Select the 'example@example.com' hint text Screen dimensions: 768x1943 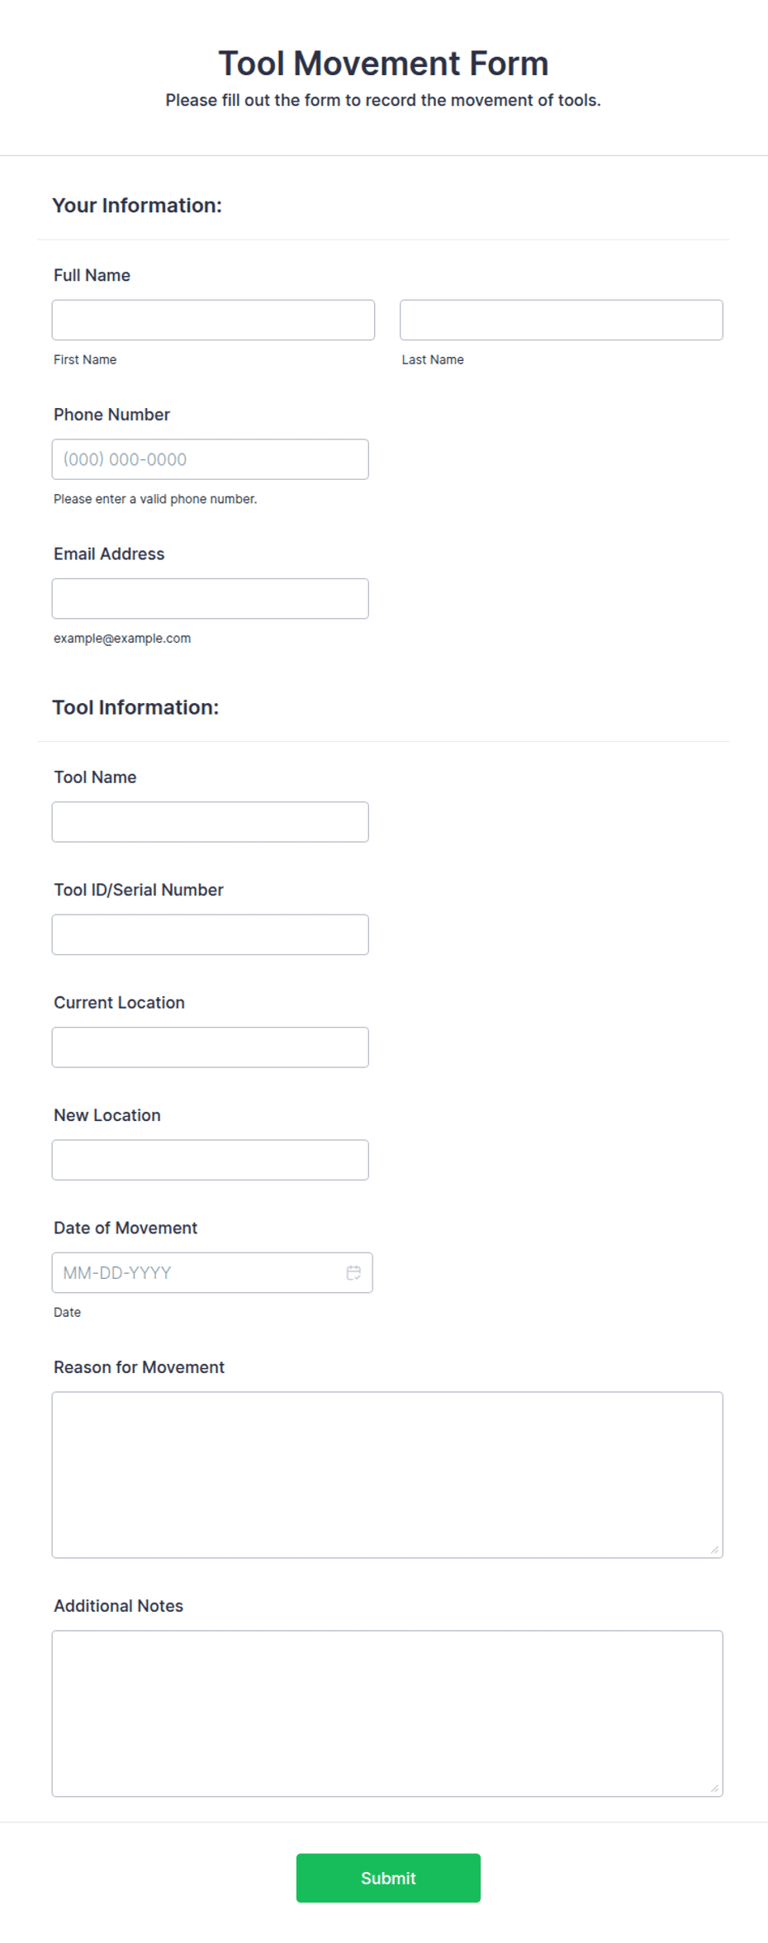(x=122, y=639)
